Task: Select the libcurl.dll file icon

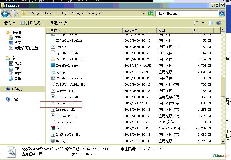Action: [x=53, y=109]
